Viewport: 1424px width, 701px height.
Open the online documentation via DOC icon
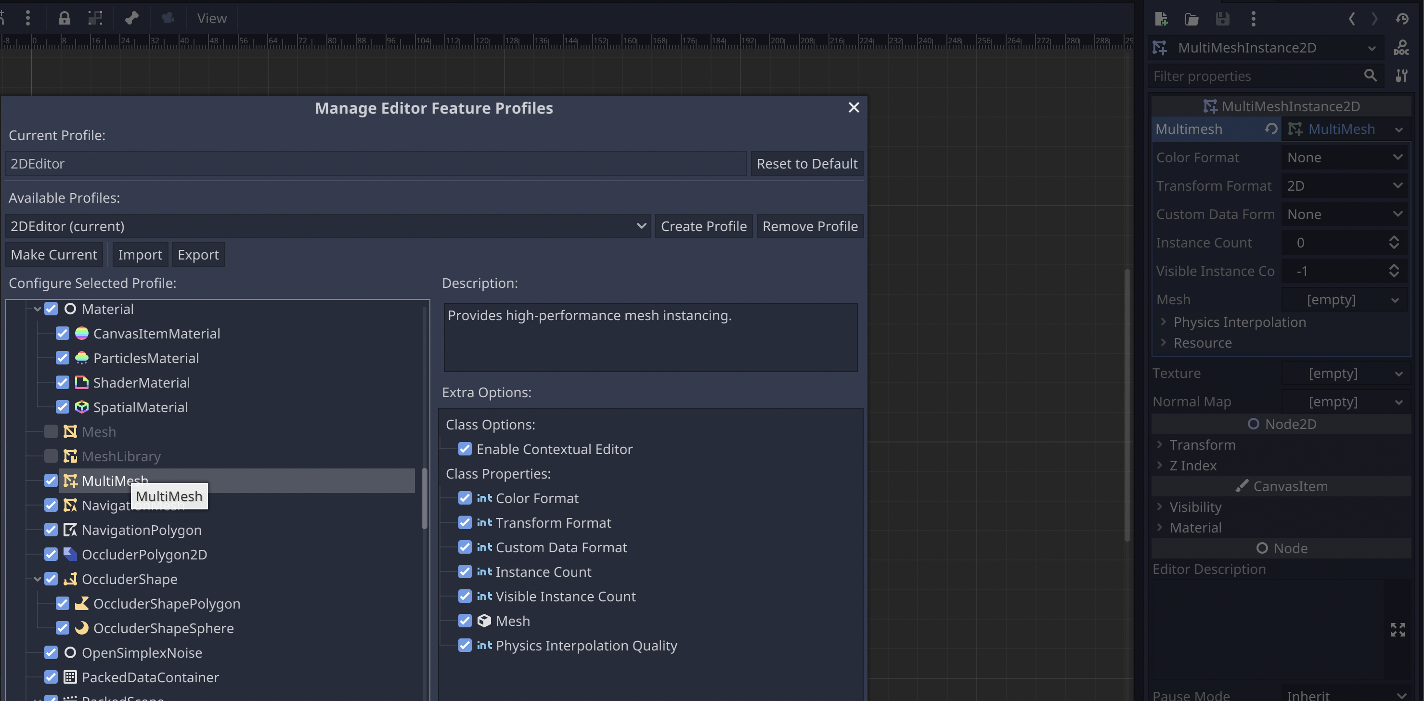point(1402,48)
